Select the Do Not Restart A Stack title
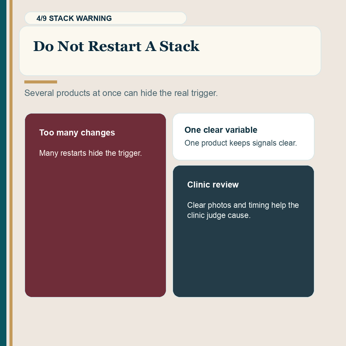This screenshot has width=346, height=346. [x=116, y=46]
